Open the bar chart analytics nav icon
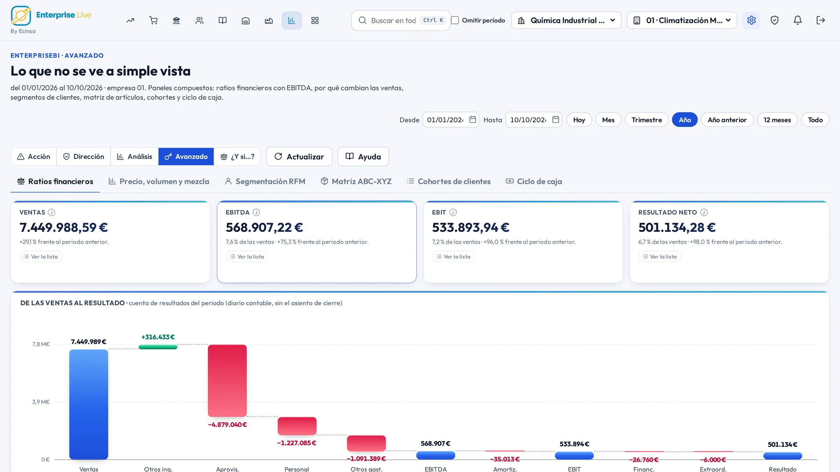840x472 pixels. pos(292,20)
